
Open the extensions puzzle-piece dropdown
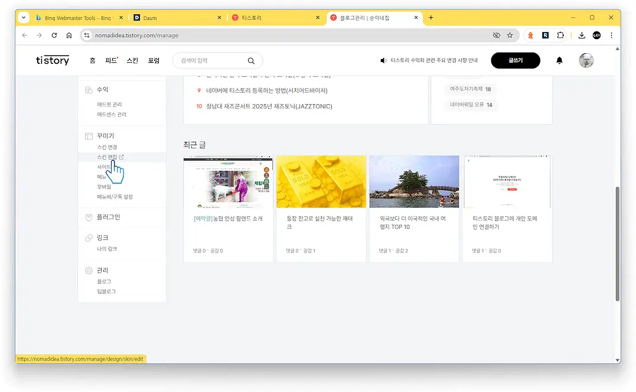[561, 35]
